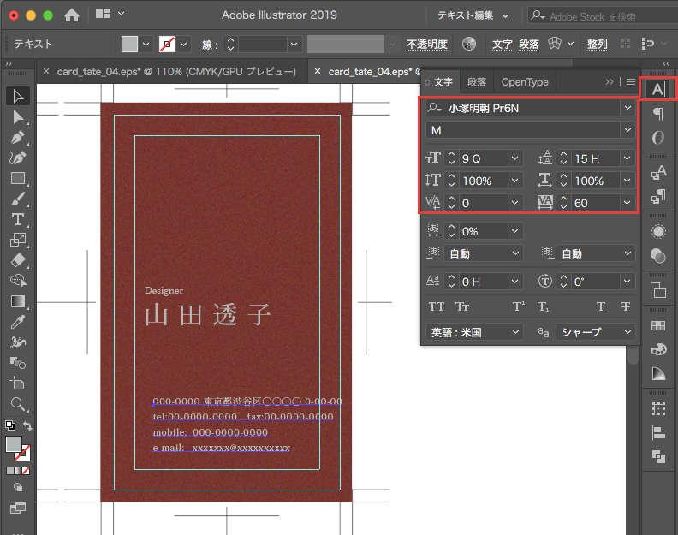Open the font size 9 Q dropdown
The width and height of the screenshot is (678, 535).
point(514,158)
